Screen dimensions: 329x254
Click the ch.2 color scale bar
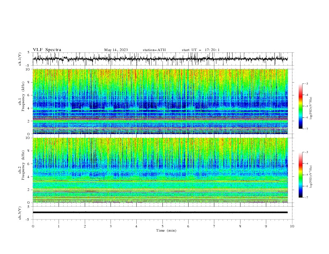(300, 175)
